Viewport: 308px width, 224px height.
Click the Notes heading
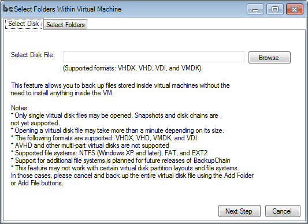(x=20, y=108)
